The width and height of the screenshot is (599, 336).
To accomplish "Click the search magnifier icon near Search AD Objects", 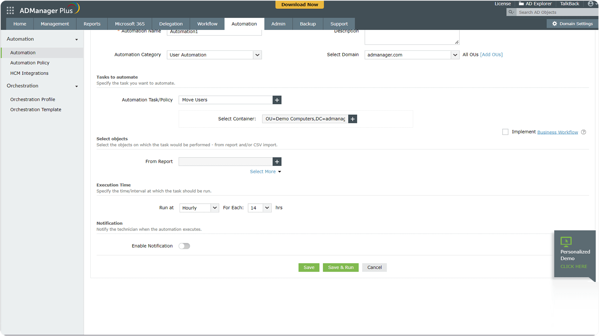I will point(511,12).
